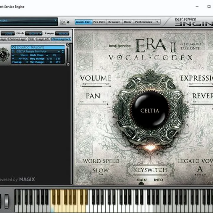Adjust the EXPRESSION slider
The width and height of the screenshot is (213, 213).
coord(200,86)
